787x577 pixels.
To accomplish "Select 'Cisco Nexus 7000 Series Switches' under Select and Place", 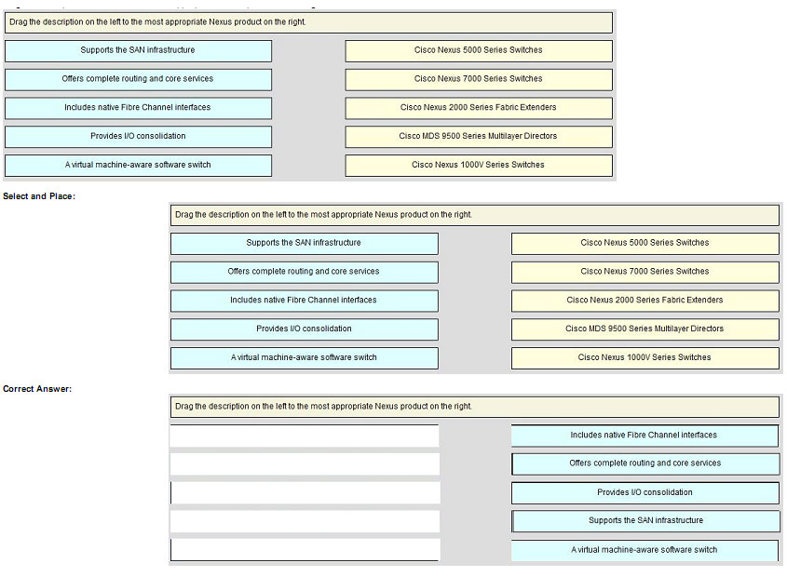I will [x=645, y=272].
